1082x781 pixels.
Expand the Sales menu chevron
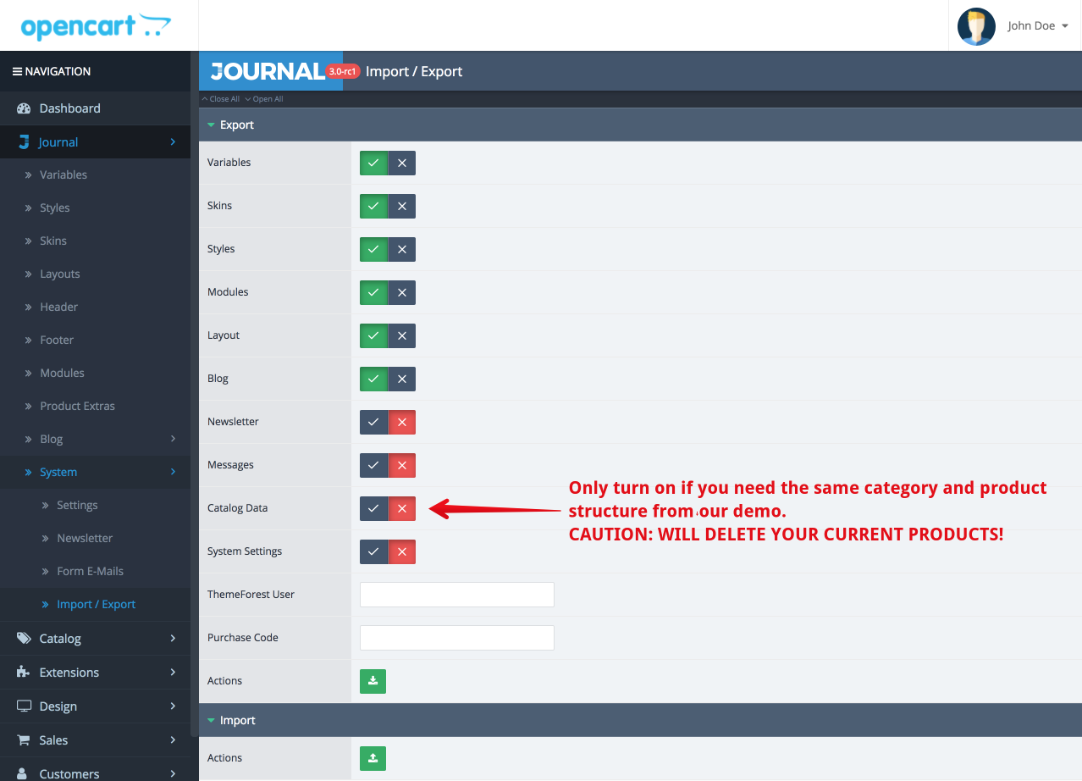pyautogui.click(x=173, y=739)
